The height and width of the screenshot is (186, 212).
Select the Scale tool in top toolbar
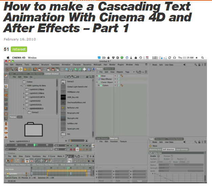(x=25, y=69)
